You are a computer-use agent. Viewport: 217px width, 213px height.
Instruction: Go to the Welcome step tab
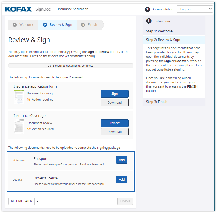coord(24,25)
